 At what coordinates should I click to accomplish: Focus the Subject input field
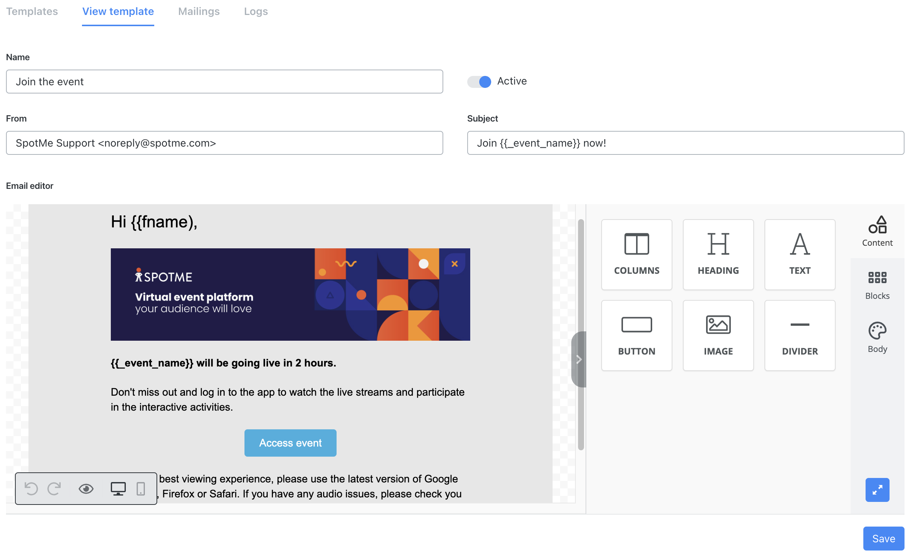[x=685, y=143]
